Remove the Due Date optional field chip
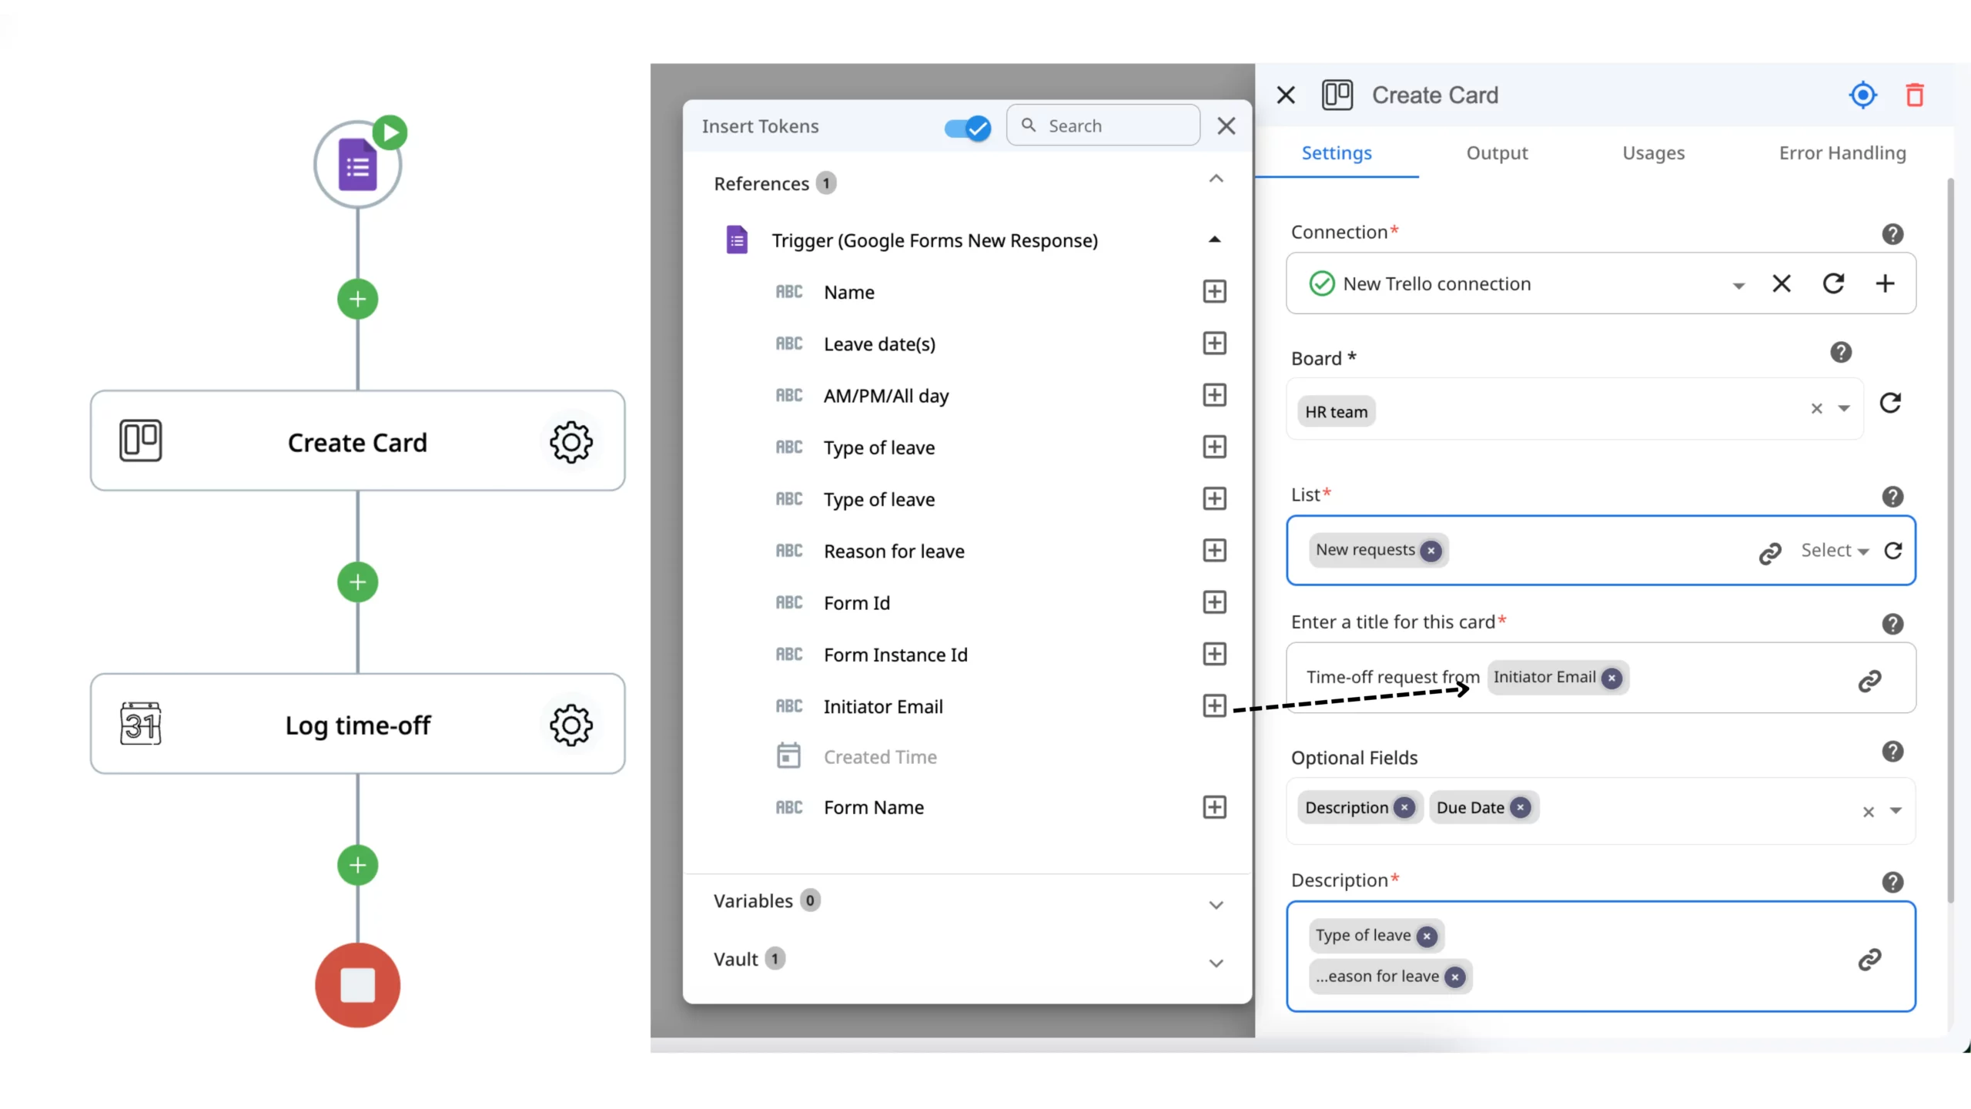This screenshot has height=1109, width=1971. 1520,808
